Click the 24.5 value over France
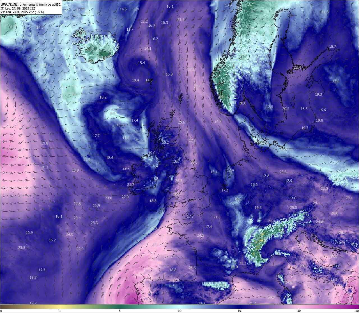 (x=201, y=236)
